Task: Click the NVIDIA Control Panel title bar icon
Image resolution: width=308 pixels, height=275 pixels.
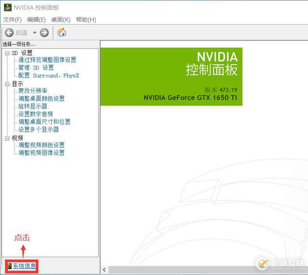Action: point(8,7)
